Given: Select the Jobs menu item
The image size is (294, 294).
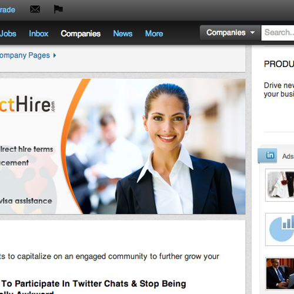Looking at the screenshot, I should 8,34.
